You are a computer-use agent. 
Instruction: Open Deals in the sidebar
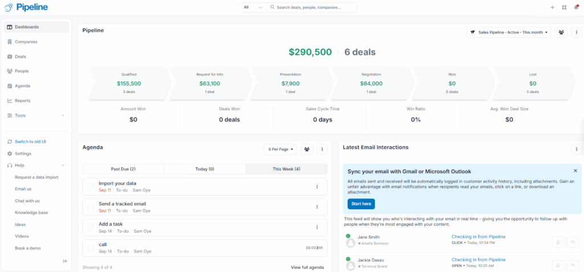click(x=21, y=56)
